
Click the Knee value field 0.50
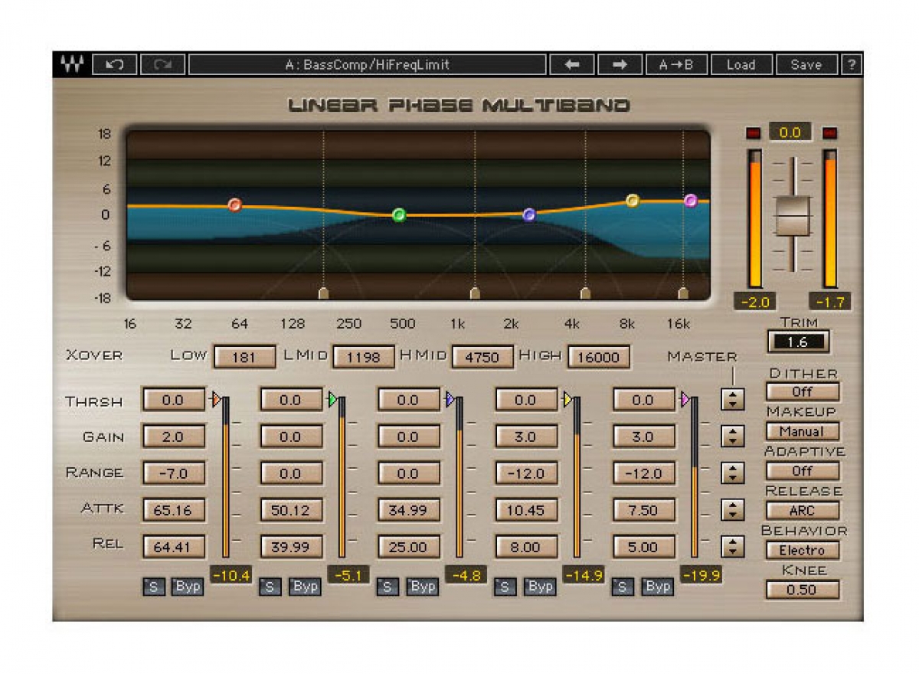pos(803,590)
